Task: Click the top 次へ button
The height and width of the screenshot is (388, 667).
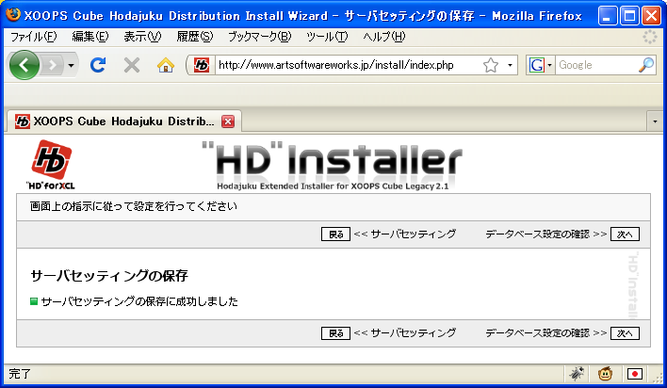Action: click(626, 234)
